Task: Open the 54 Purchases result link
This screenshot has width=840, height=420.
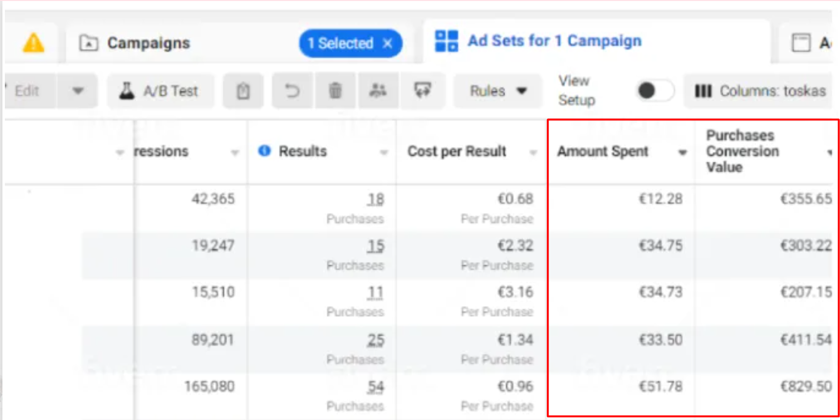Action: tap(375, 387)
